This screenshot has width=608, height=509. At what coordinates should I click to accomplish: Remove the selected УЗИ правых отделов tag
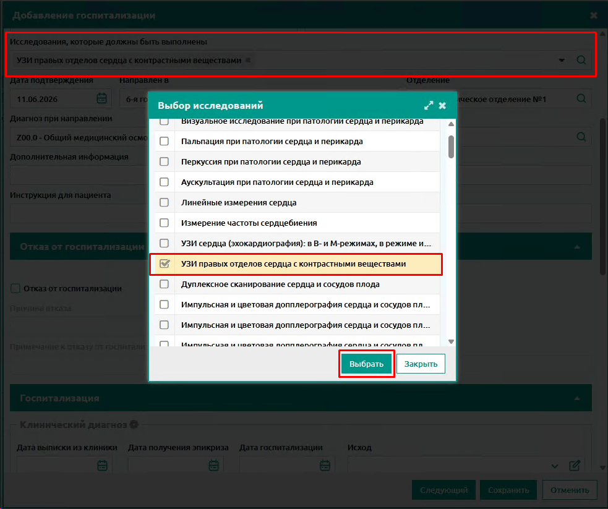click(x=248, y=60)
